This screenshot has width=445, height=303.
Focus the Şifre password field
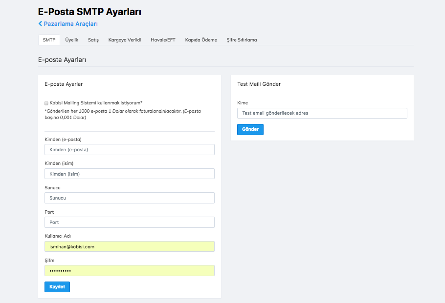[x=129, y=271]
